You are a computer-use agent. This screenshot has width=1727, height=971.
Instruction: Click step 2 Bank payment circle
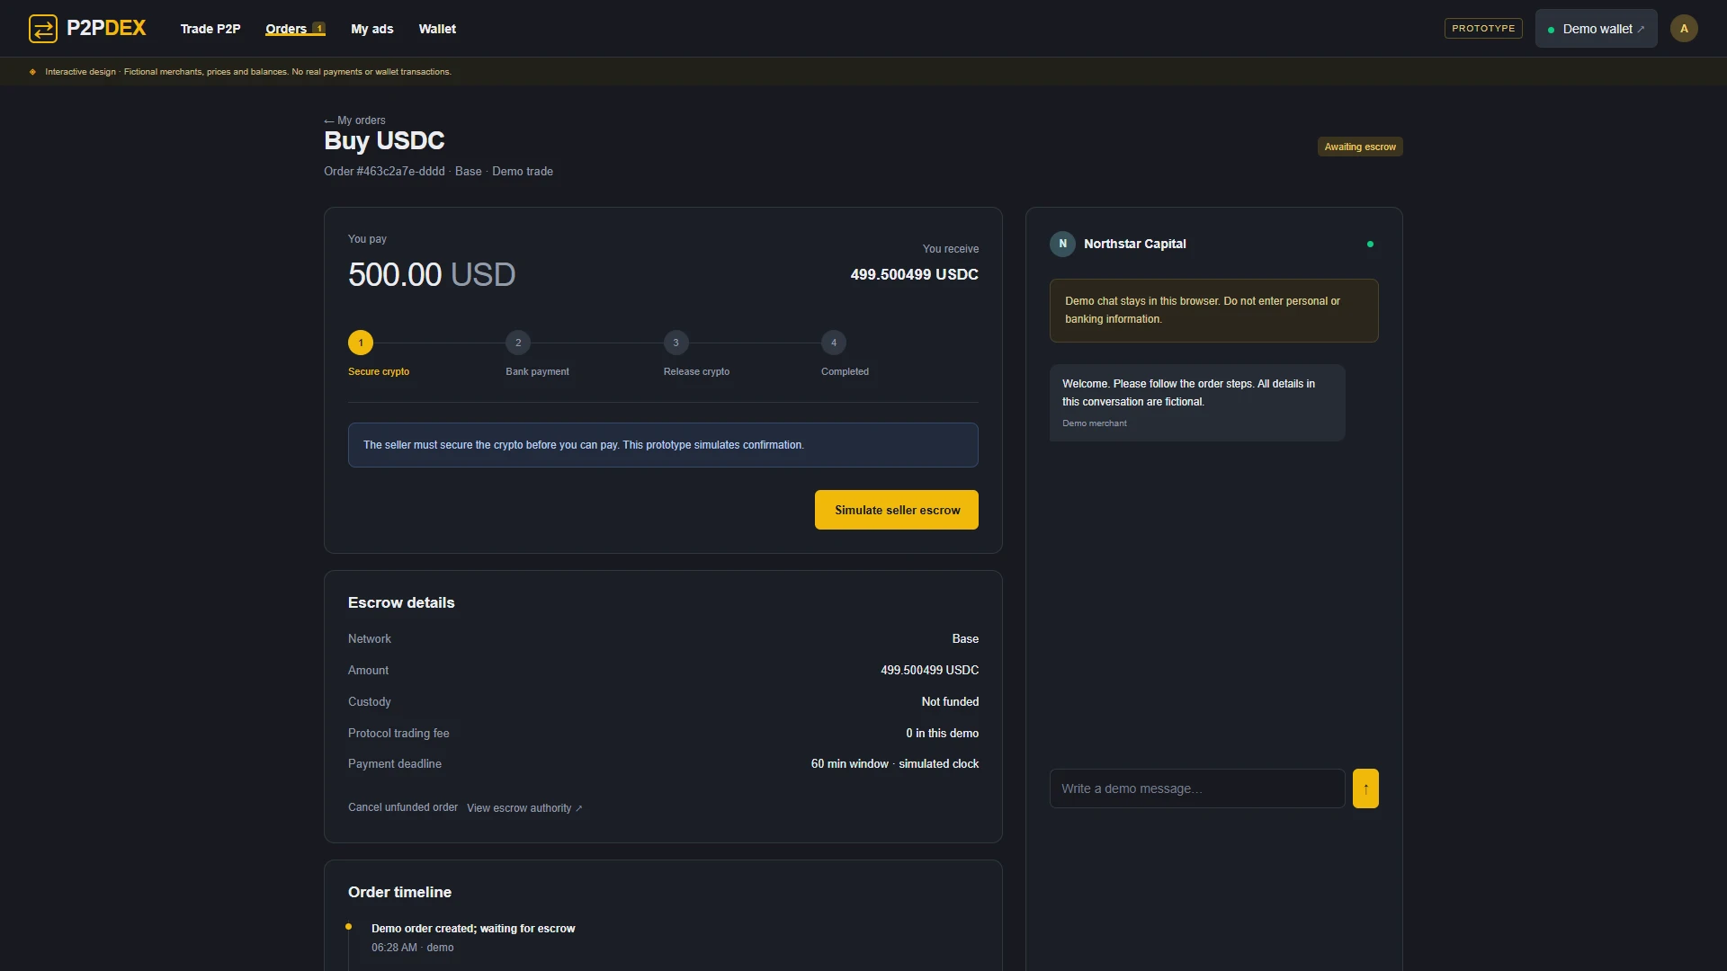[x=518, y=343]
